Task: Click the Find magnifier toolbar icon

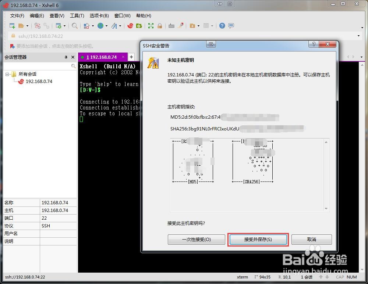Action: (x=75, y=26)
